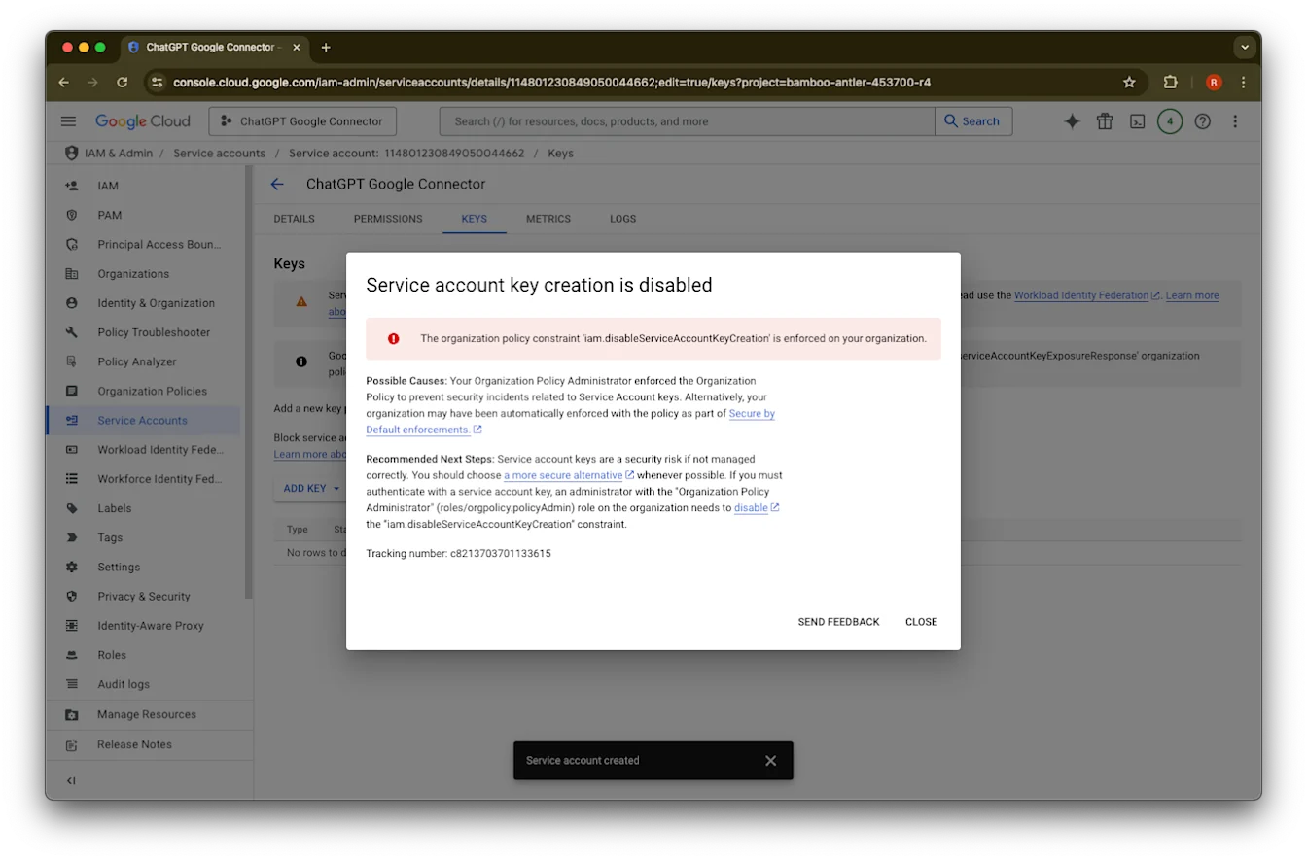The width and height of the screenshot is (1307, 860).
Task: Go back with the arrow beside ChatGPT Google Connector
Action: point(277,184)
